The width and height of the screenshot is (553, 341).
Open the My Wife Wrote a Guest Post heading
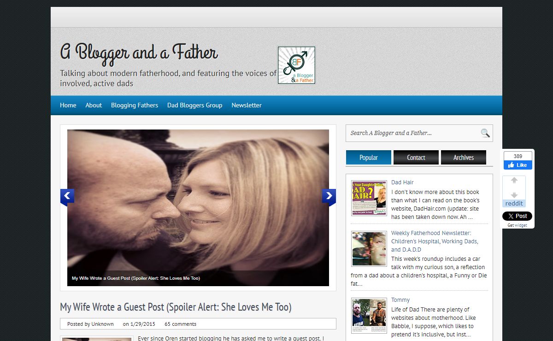[176, 307]
